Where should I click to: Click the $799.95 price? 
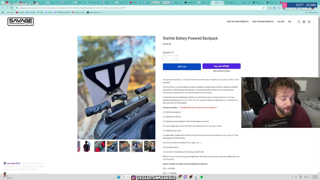click(167, 44)
